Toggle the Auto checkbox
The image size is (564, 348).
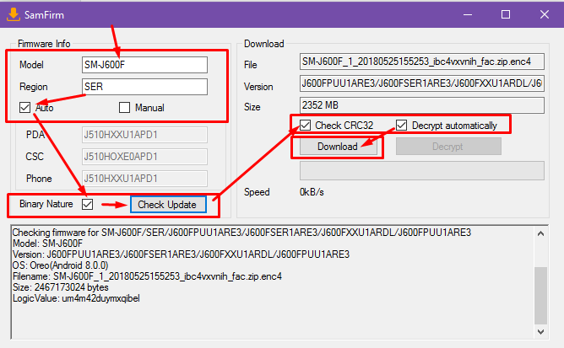click(24, 107)
